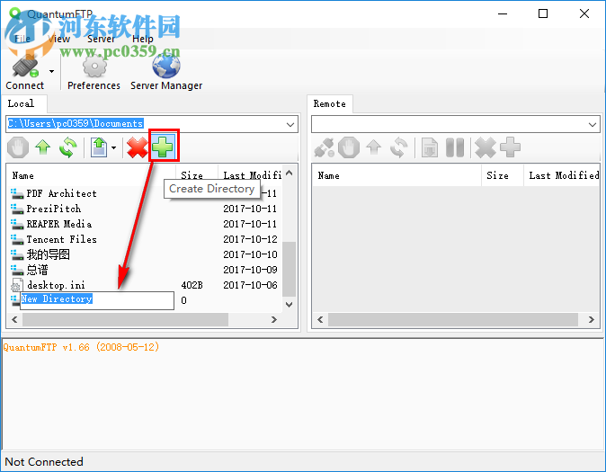
Task: Switch to the Remote tab
Action: click(330, 104)
